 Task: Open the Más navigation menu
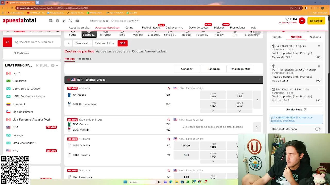click(254, 27)
